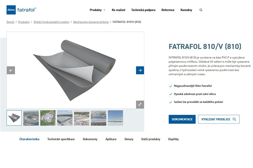This screenshot has height=168, width=253.
Task: Click the Fatrafol logo
Action: tap(21, 10)
